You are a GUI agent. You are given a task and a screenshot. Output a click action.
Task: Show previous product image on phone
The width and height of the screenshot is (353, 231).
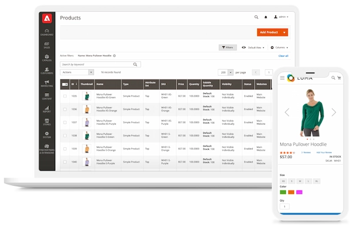[x=287, y=112]
